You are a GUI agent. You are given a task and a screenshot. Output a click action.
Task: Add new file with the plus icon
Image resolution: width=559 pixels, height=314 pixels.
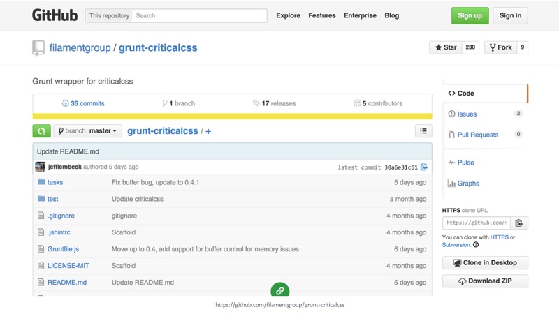[x=208, y=131]
